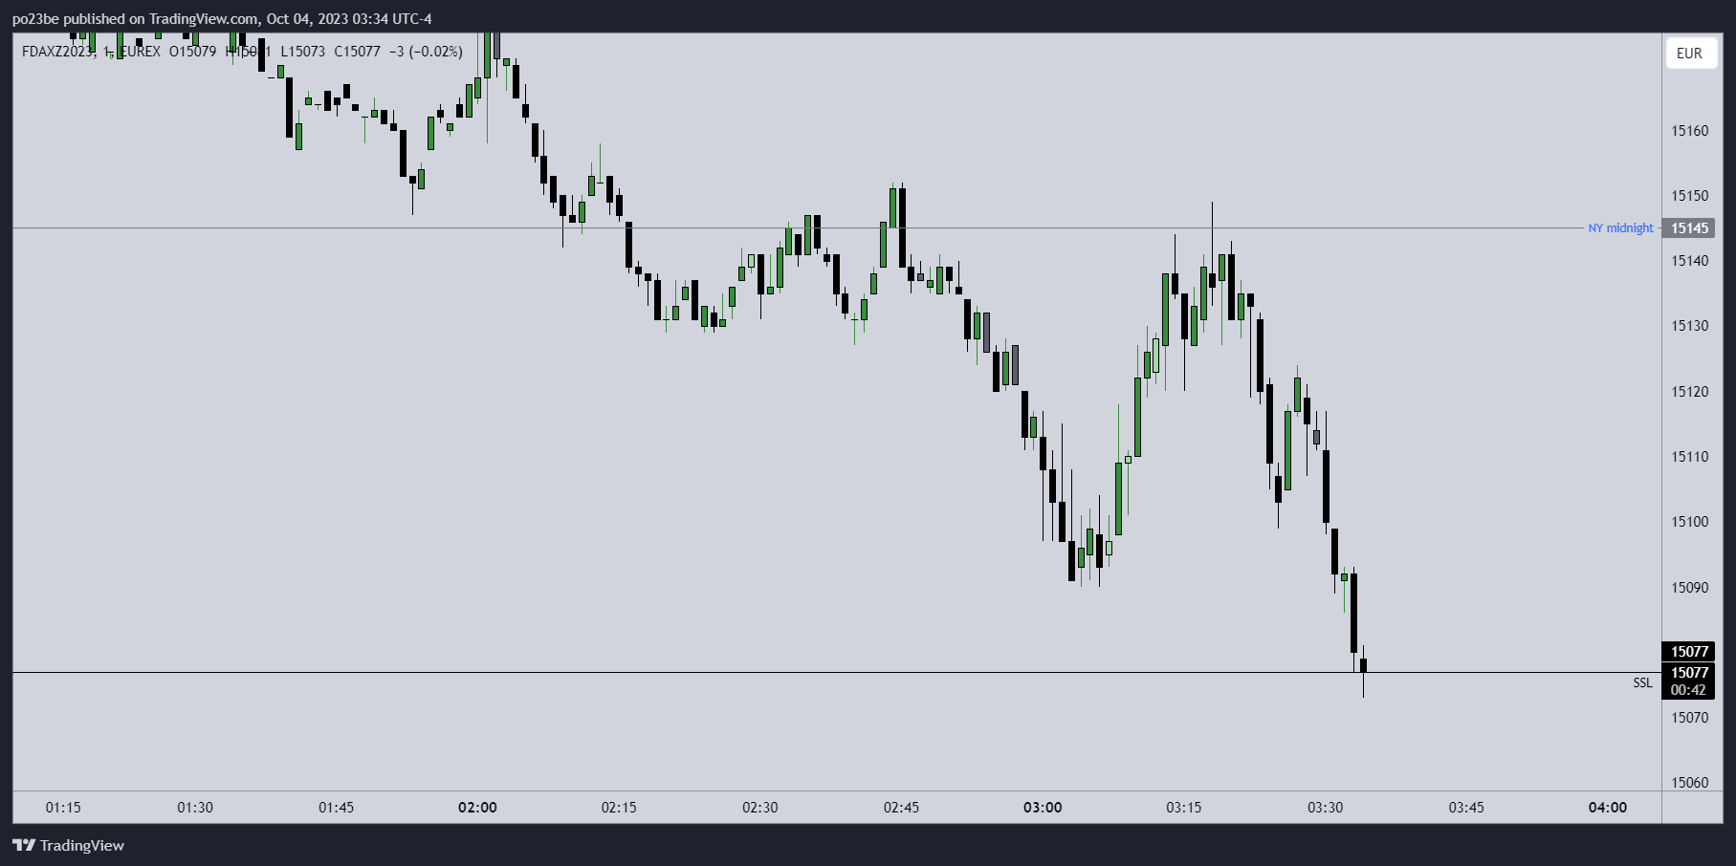Click the 03:45 time axis label

point(1466,808)
